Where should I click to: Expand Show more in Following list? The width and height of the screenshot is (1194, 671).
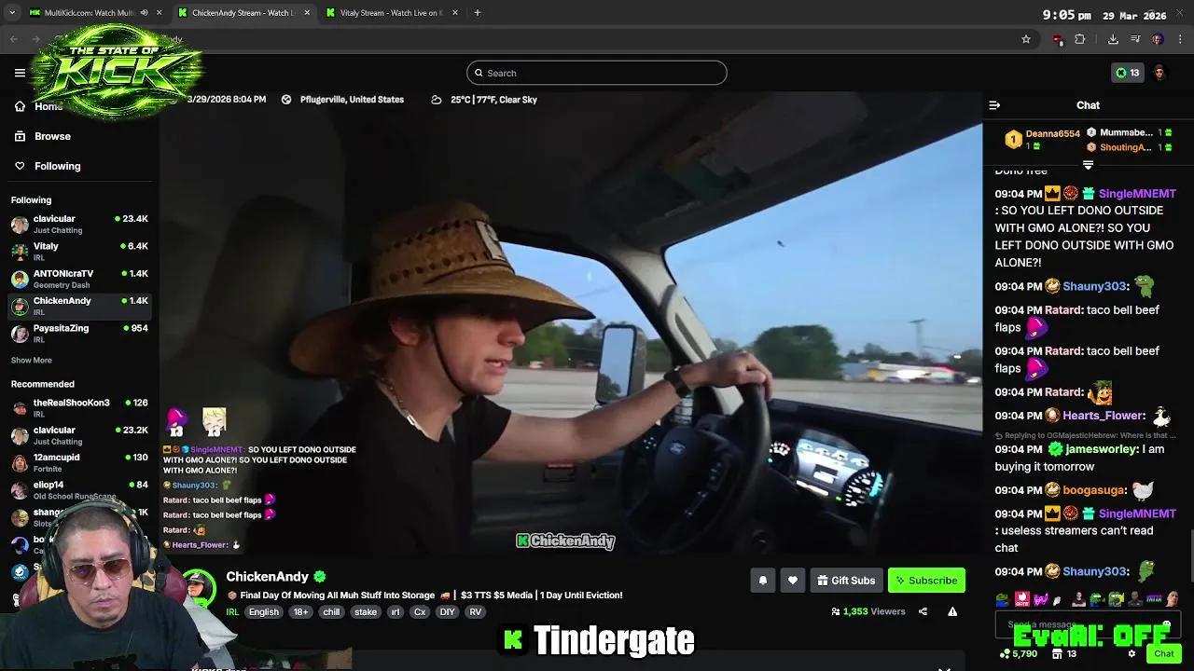(32, 361)
